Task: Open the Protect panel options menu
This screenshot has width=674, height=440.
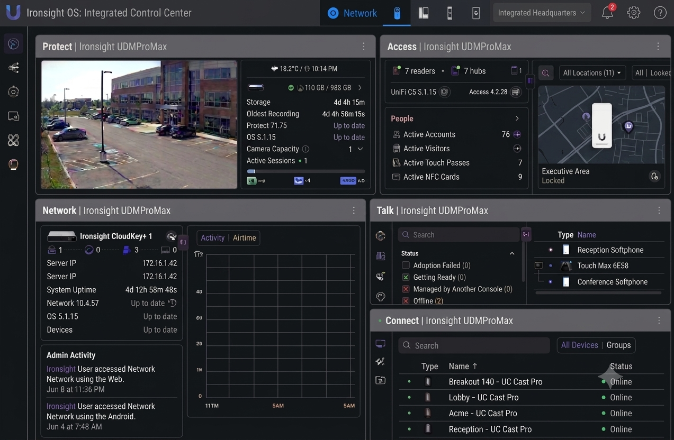Action: pyautogui.click(x=364, y=47)
